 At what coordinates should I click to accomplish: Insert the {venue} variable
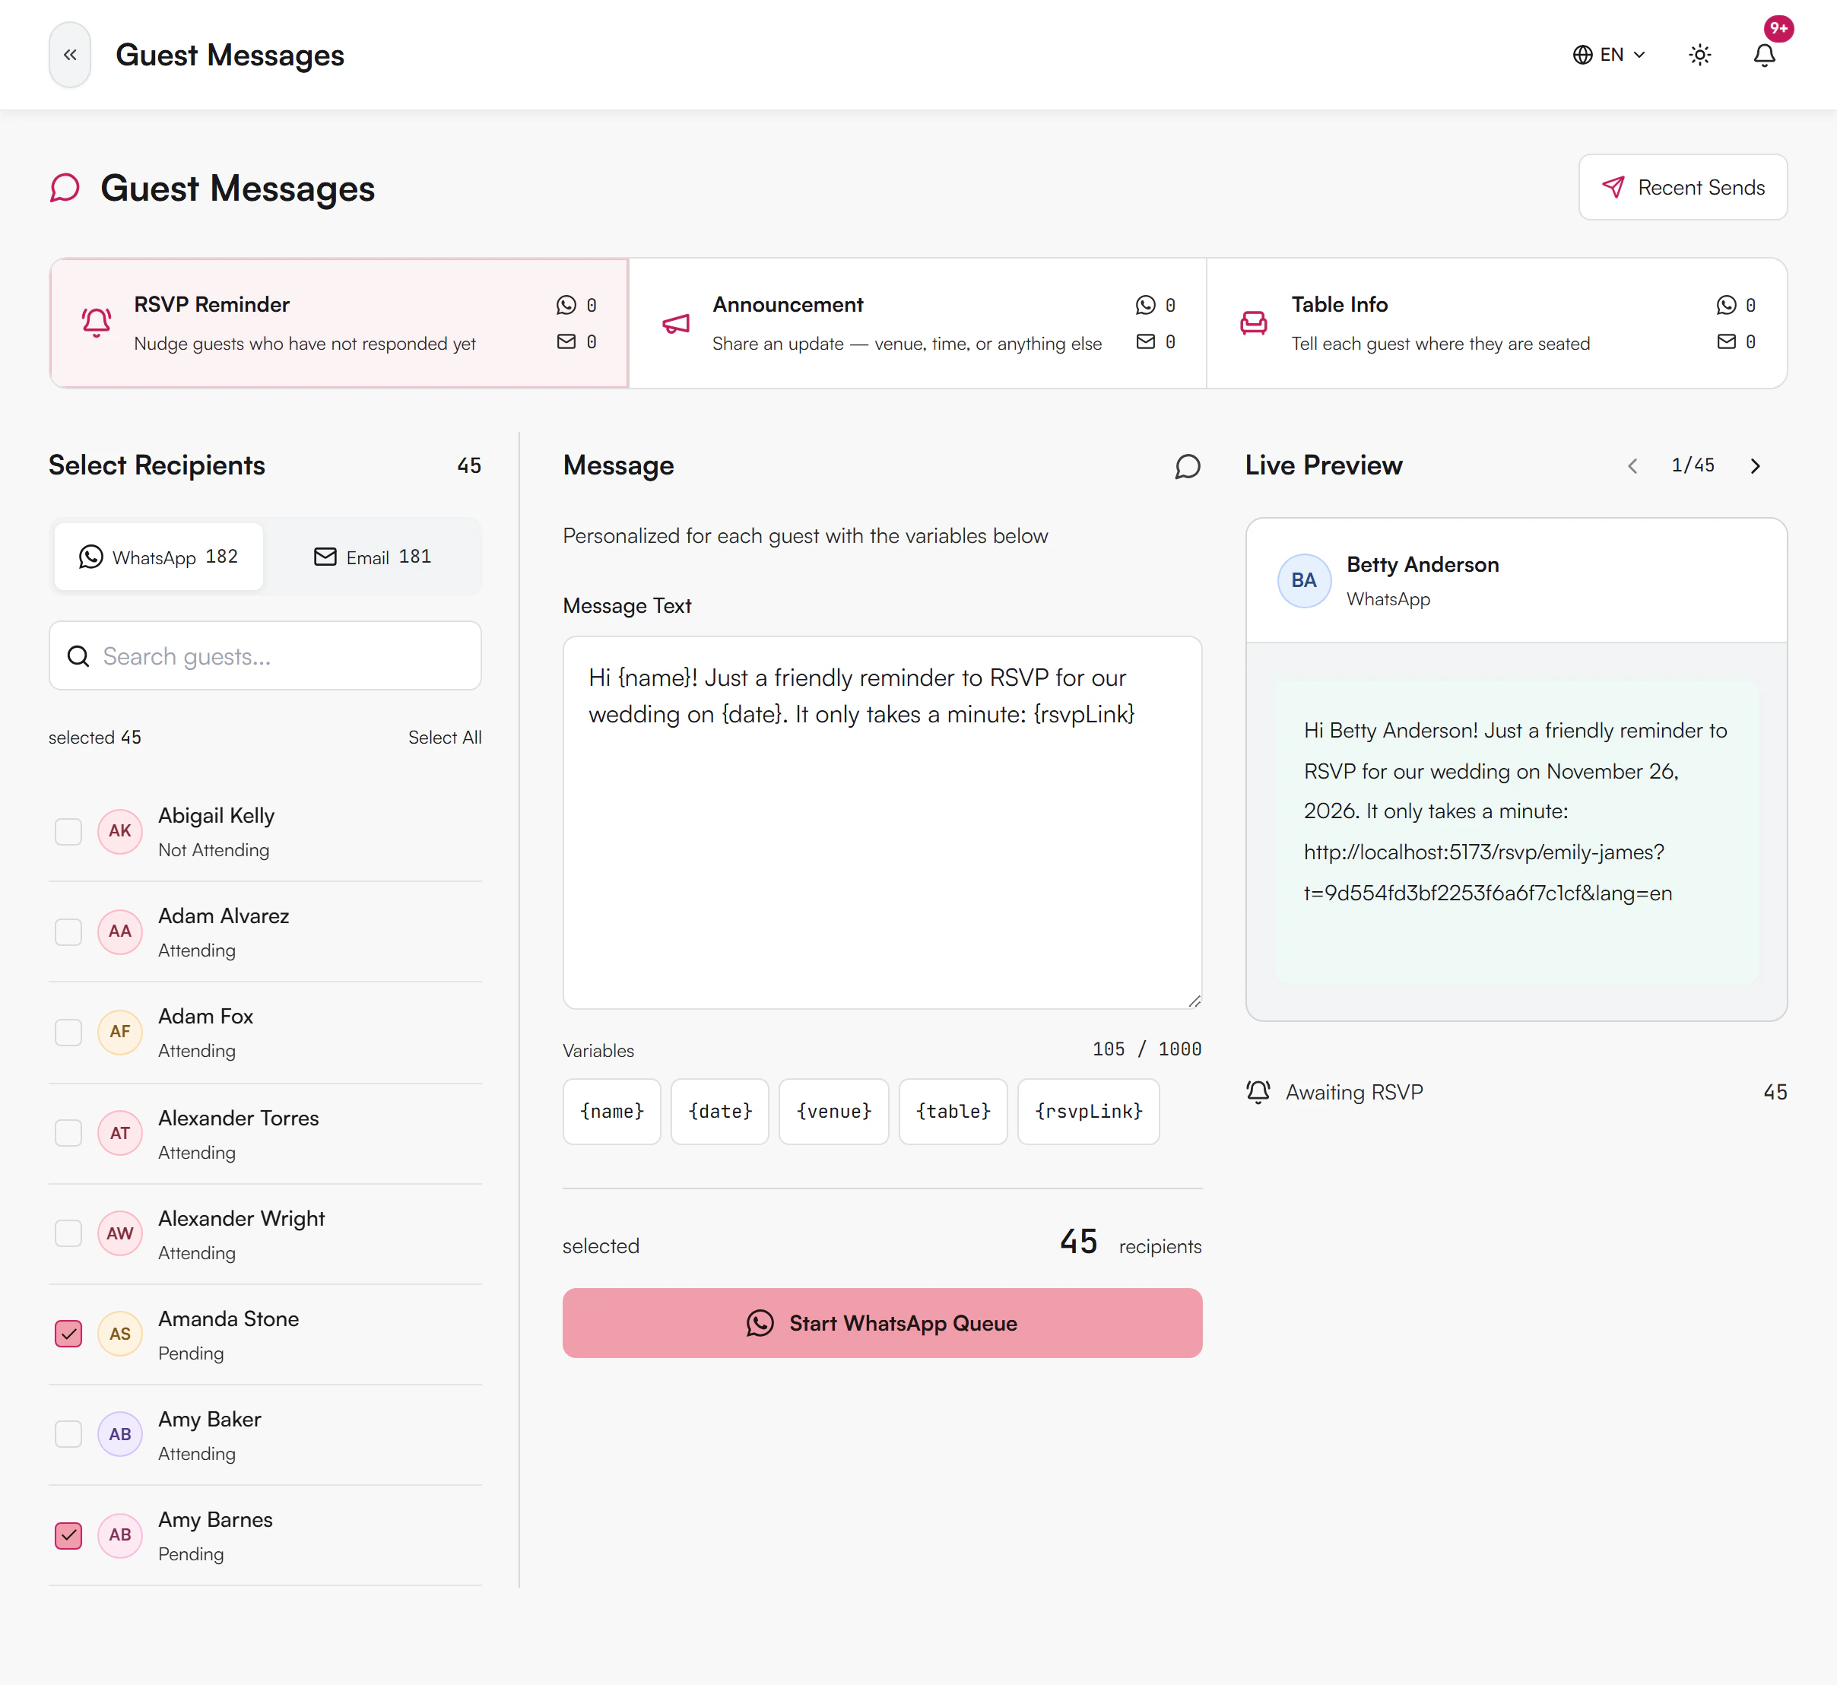click(834, 1112)
